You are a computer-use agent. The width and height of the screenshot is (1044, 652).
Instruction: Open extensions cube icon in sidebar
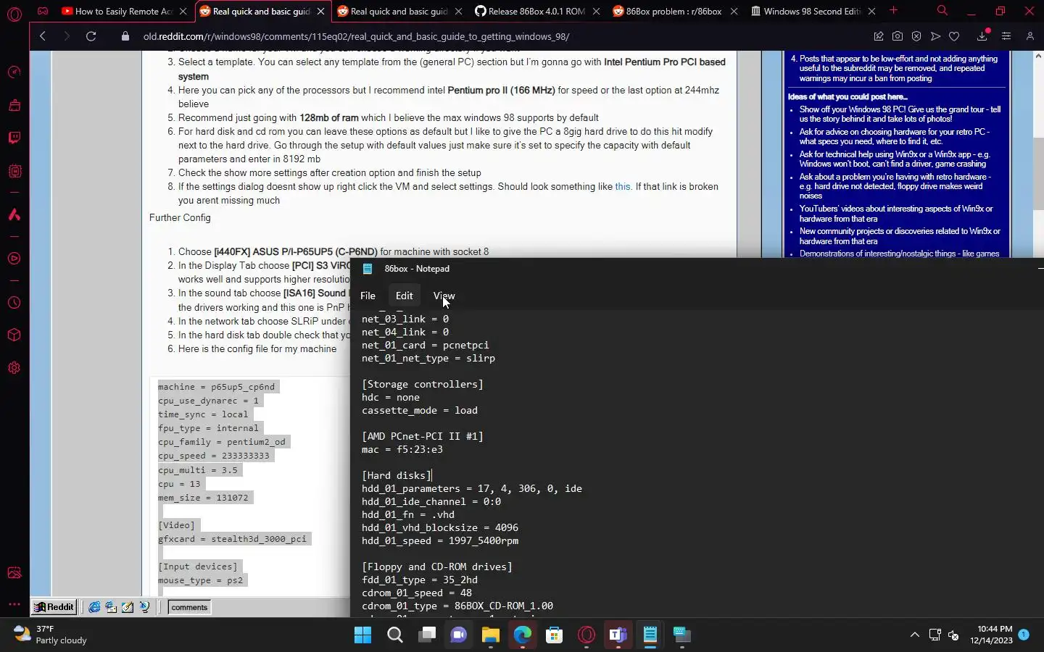click(x=14, y=335)
